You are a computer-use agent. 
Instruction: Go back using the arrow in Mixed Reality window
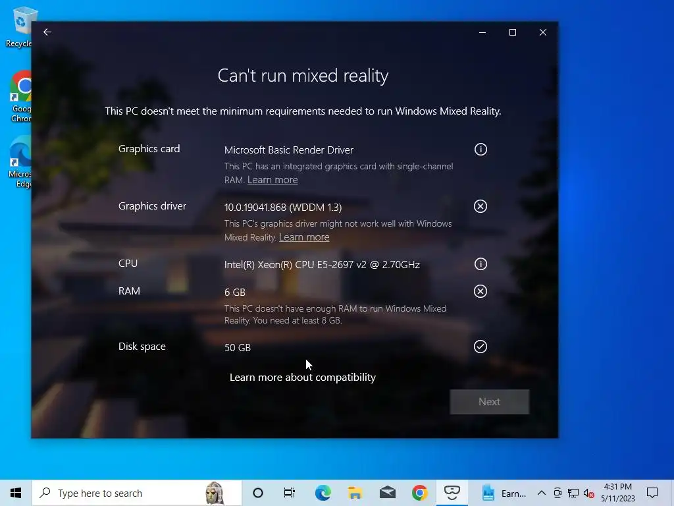47,32
